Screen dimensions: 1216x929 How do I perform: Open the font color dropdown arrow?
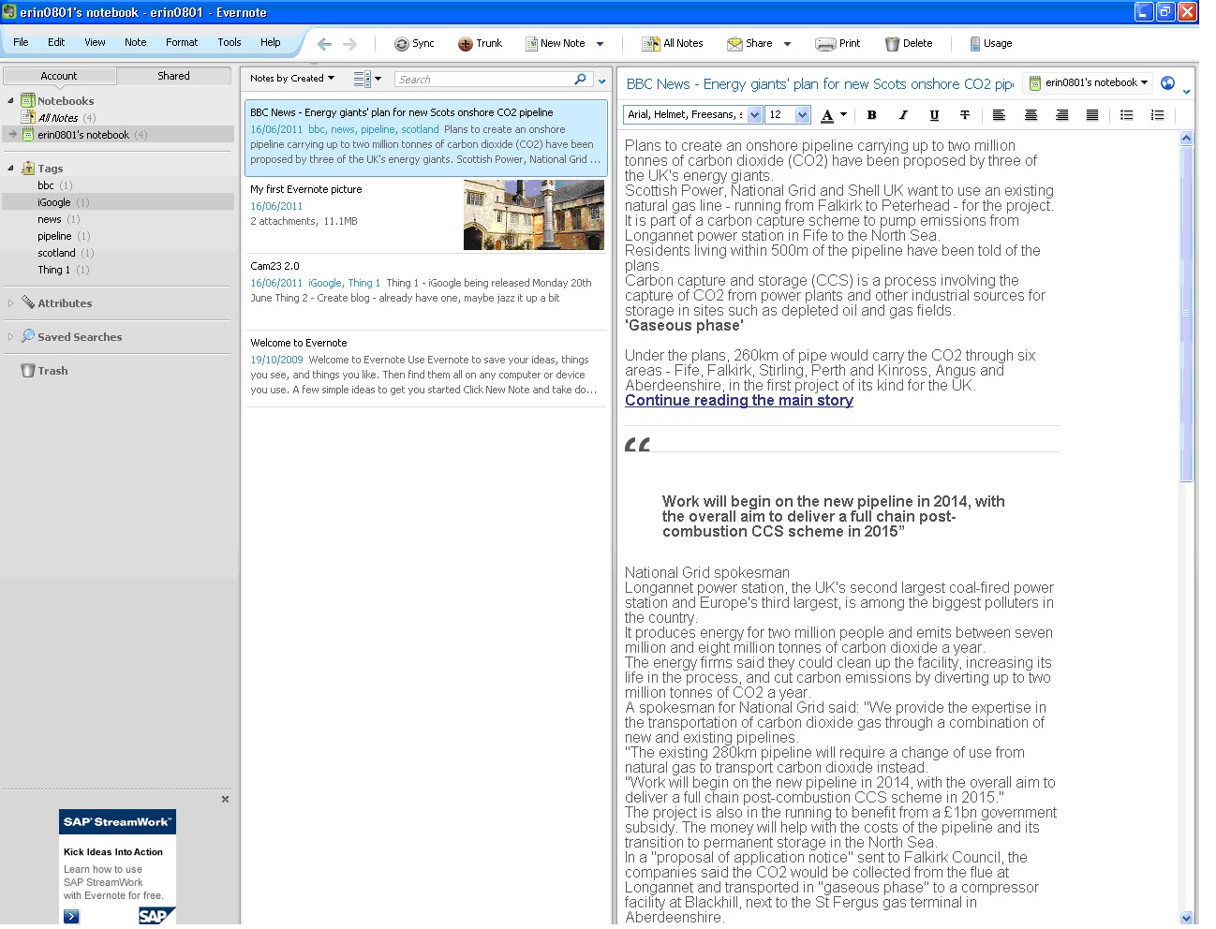click(843, 115)
